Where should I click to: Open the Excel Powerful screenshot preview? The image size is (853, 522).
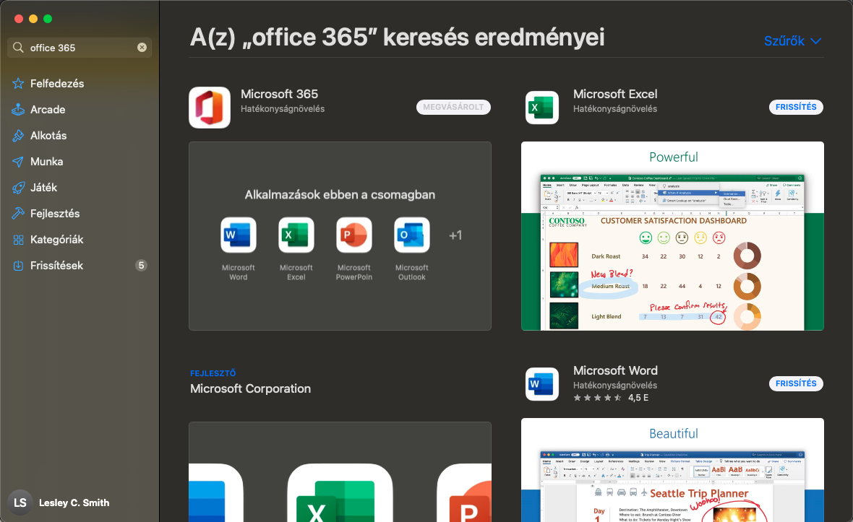tap(672, 236)
